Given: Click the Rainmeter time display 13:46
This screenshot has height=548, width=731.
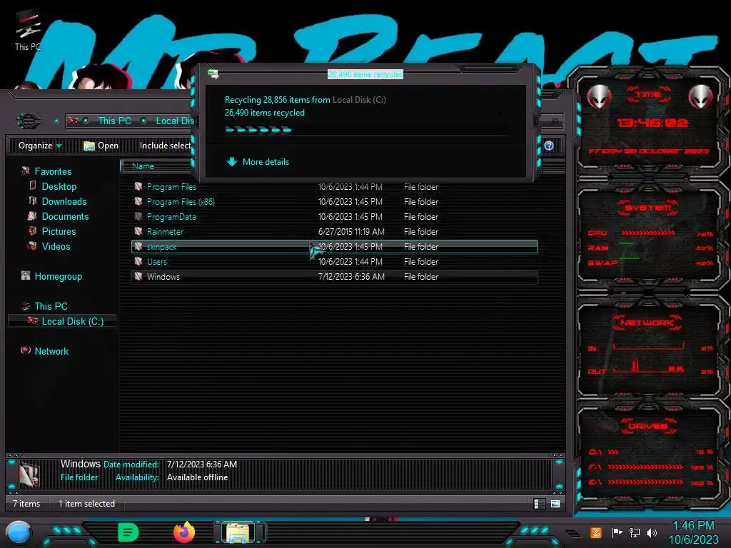Looking at the screenshot, I should (652, 123).
